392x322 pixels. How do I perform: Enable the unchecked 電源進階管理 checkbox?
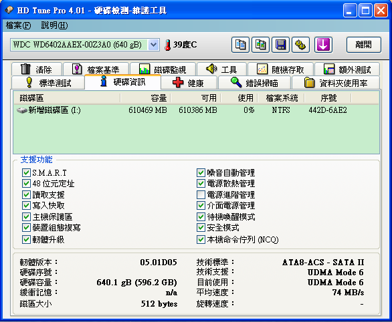[201, 194]
